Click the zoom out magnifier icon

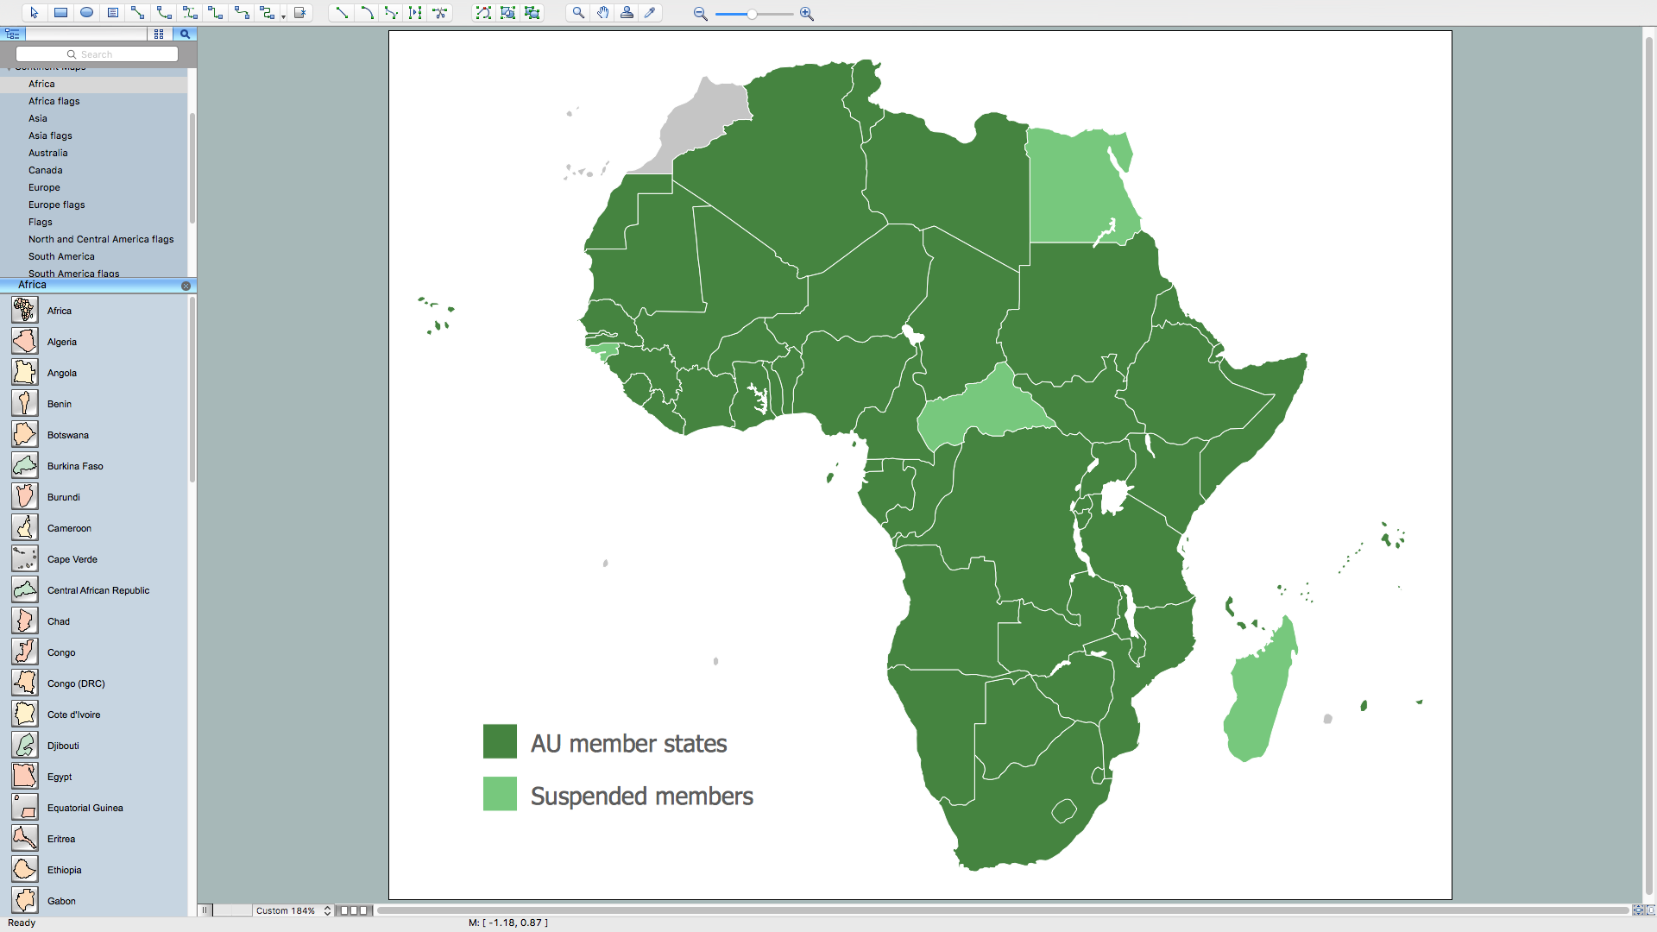click(x=700, y=14)
